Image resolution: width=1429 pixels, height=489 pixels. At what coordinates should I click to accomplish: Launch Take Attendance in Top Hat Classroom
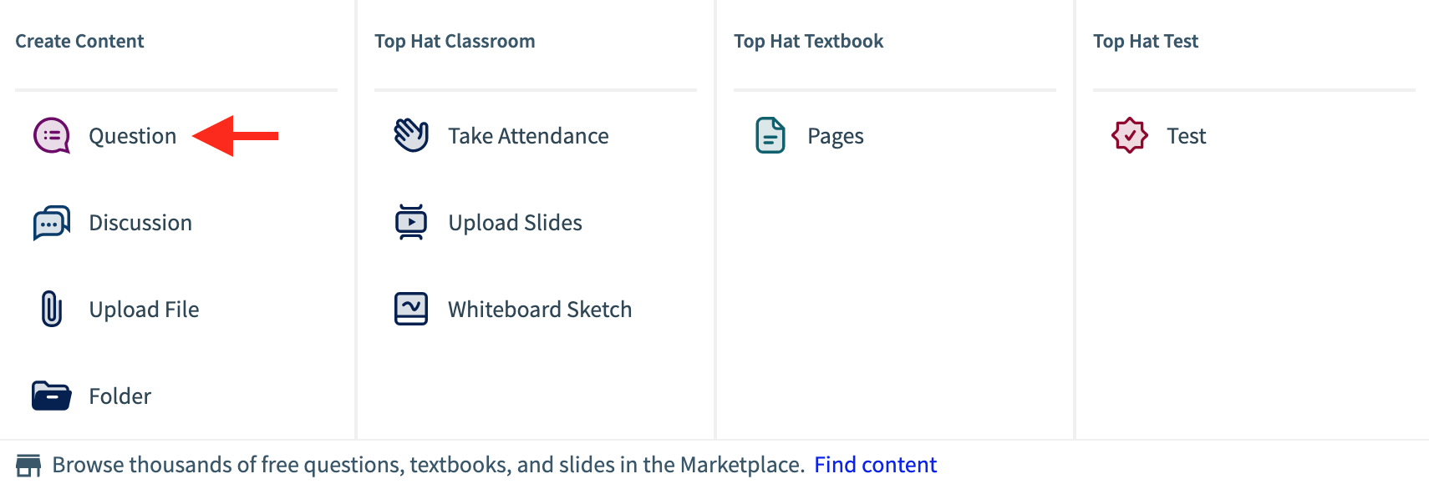click(528, 135)
